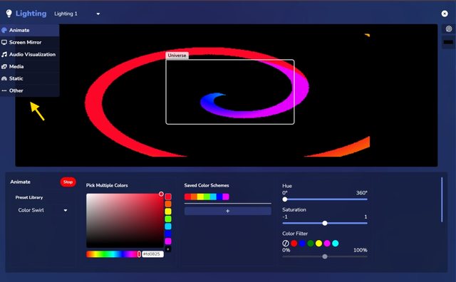This screenshot has width=456, height=282.
Task: Enable the red Color Filter dot
Action: click(294, 244)
